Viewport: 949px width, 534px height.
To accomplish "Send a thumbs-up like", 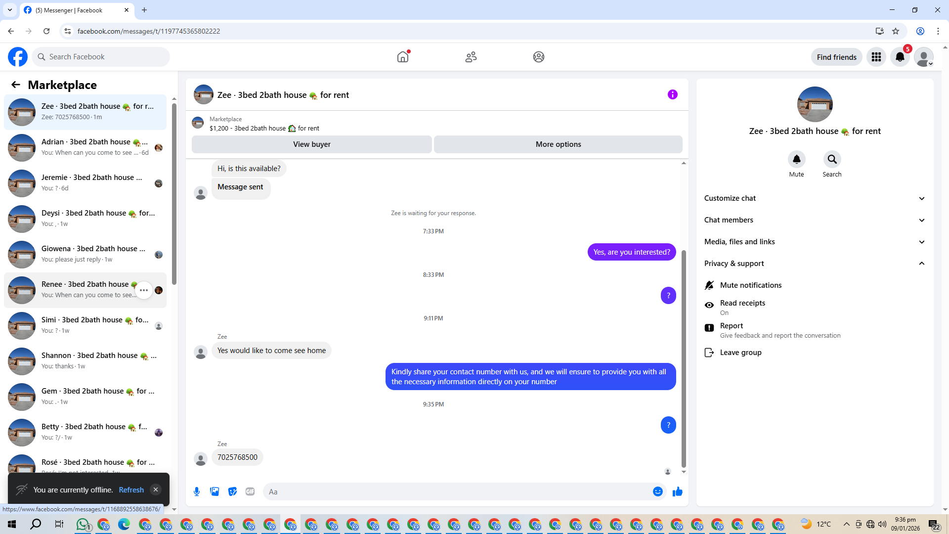I will pyautogui.click(x=678, y=491).
